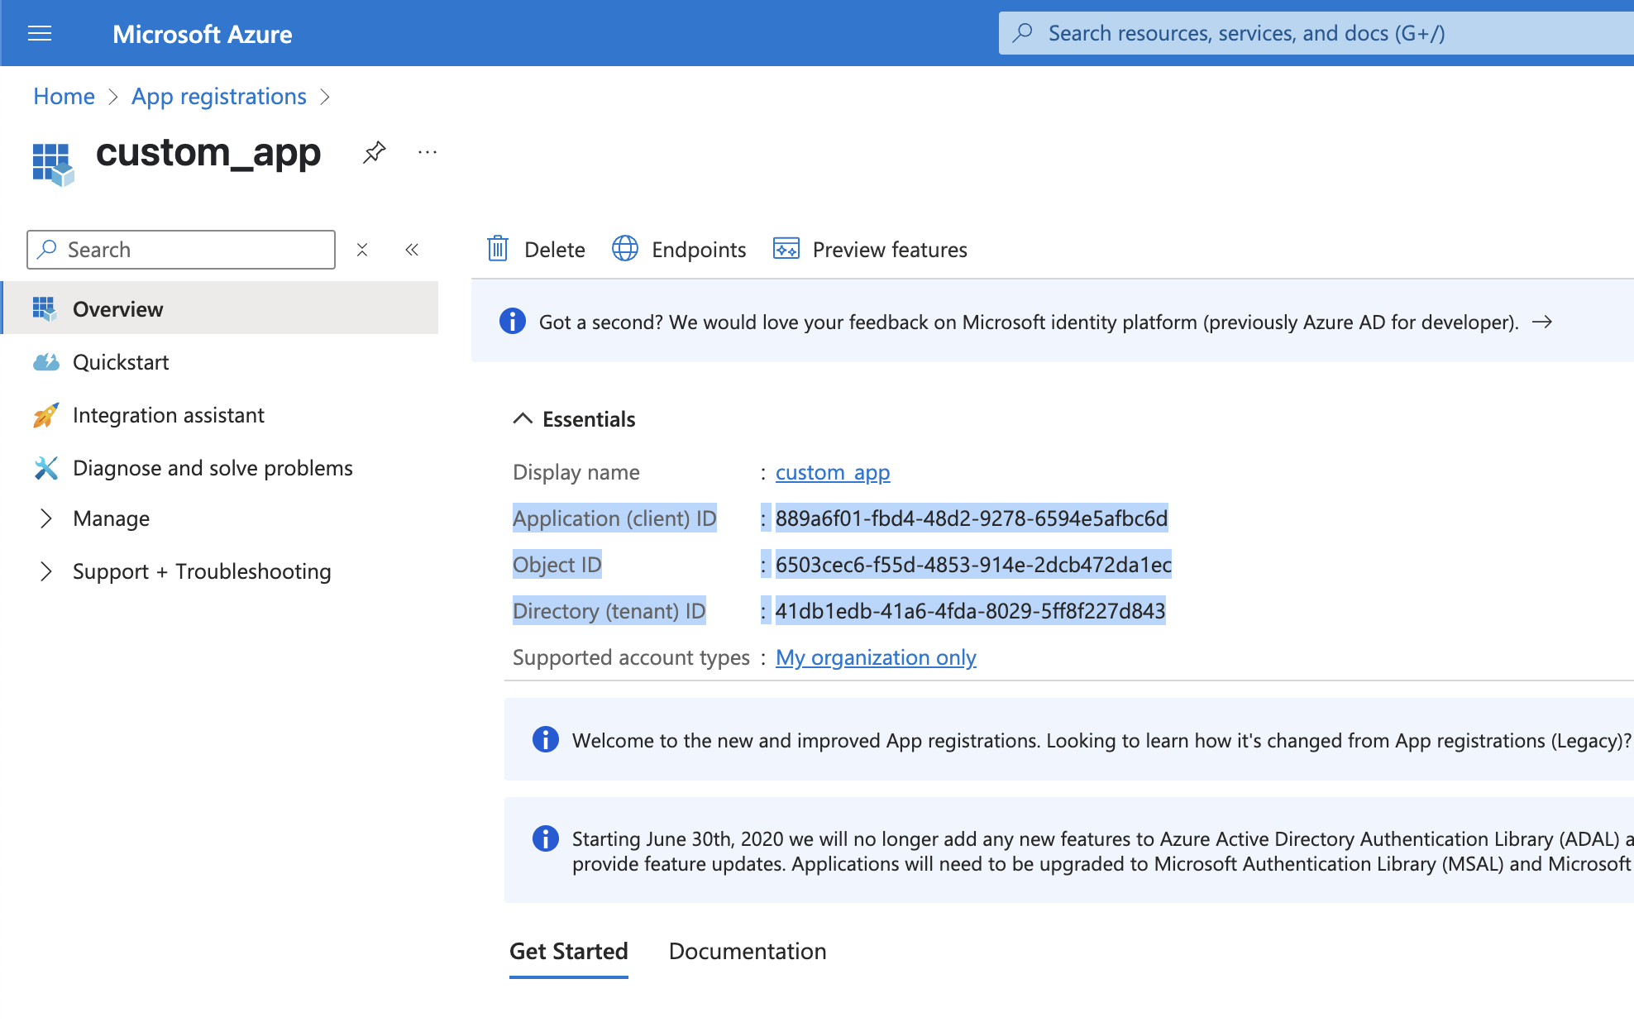Click the Quickstart cloud icon
Viewport: 1634px width, 1022px height.
coord(46,362)
